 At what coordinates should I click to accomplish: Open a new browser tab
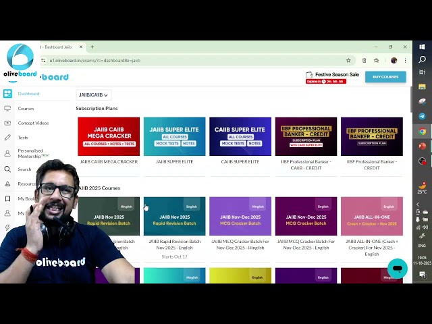(x=92, y=47)
